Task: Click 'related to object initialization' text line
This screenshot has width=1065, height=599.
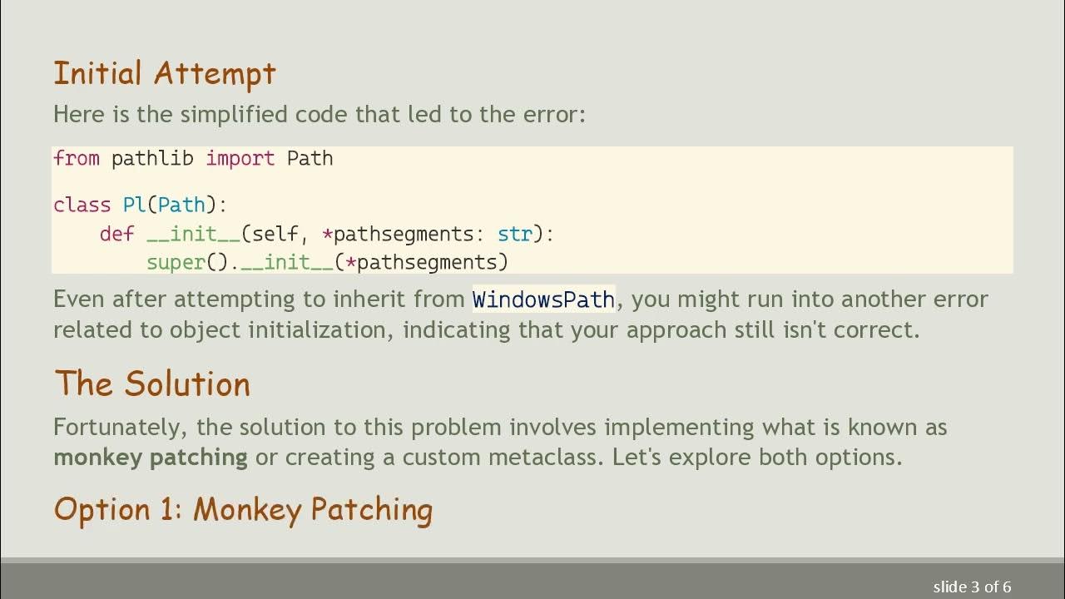Action: click(x=225, y=329)
